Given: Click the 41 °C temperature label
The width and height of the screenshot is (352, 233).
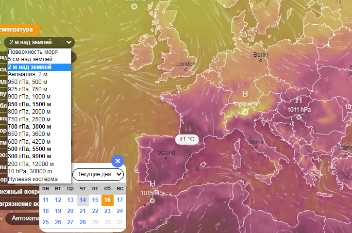Looking at the screenshot, I should tap(187, 139).
